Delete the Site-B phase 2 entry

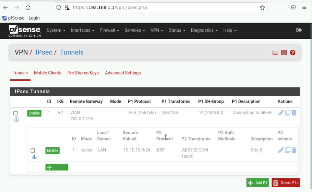tap(294, 150)
